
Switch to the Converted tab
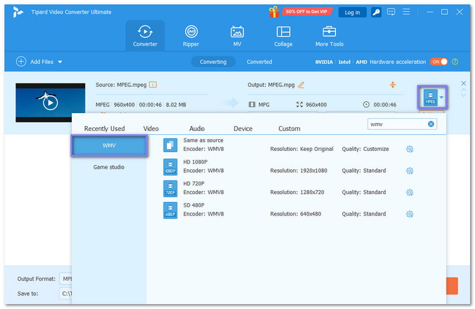point(259,62)
